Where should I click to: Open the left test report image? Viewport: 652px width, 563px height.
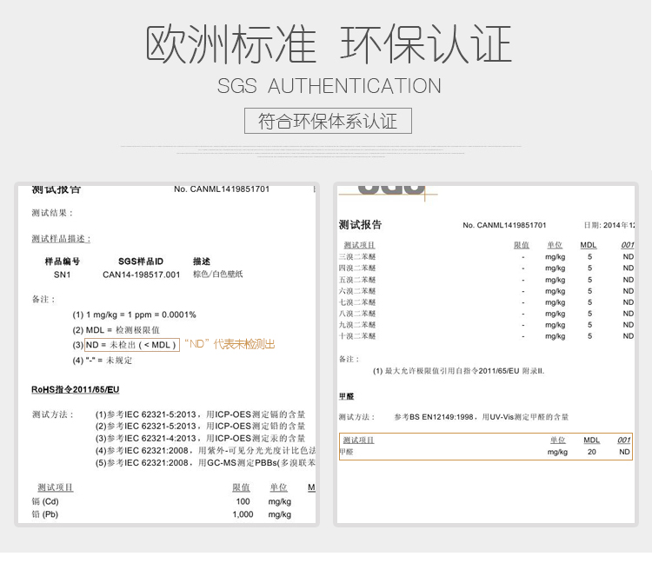[167, 354]
